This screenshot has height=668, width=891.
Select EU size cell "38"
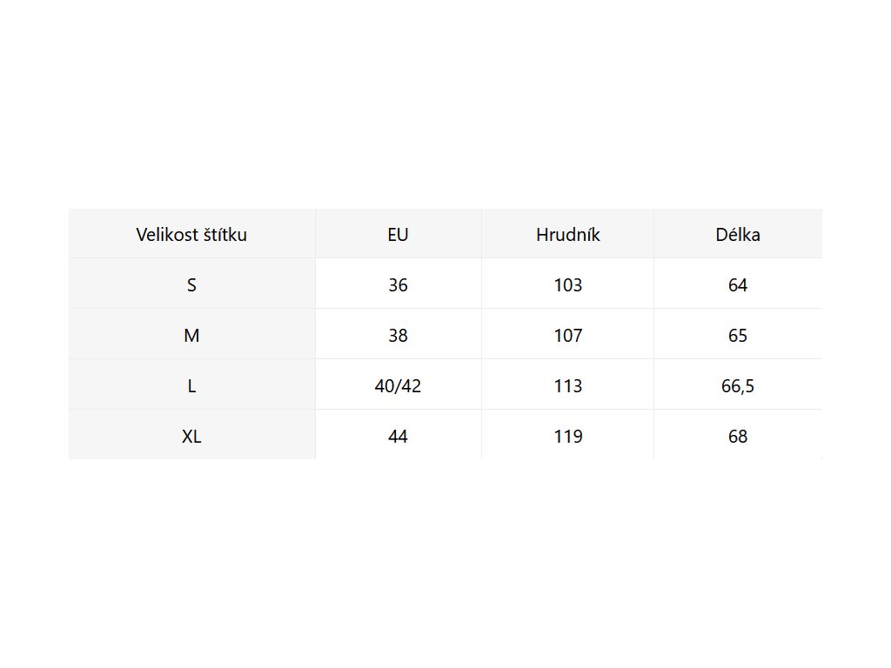click(x=398, y=336)
